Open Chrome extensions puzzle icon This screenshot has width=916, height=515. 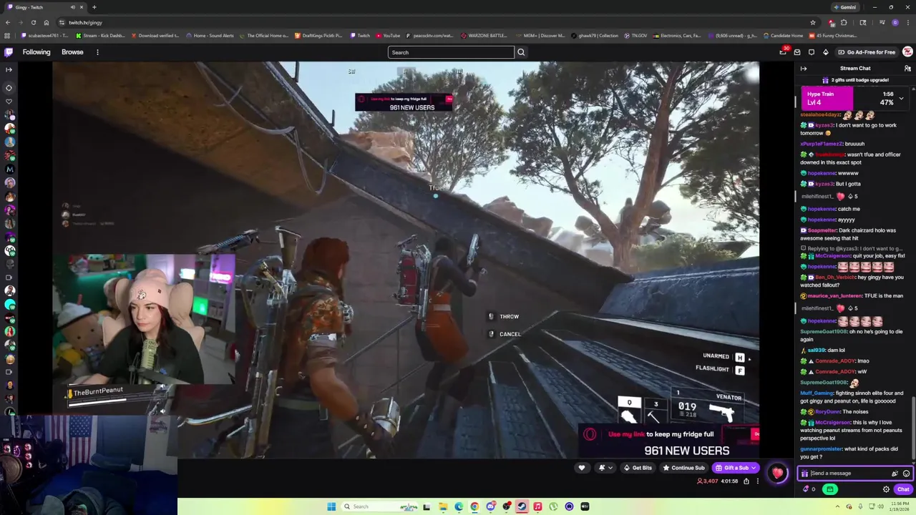844,22
